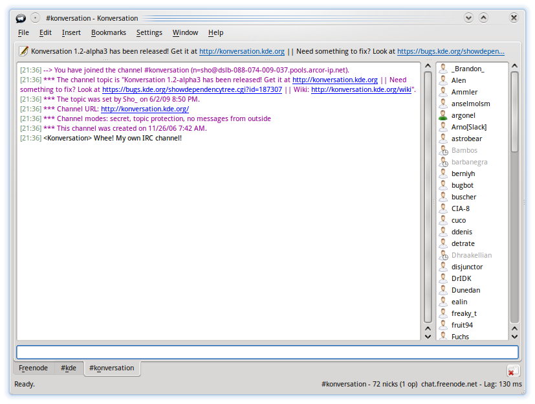The height and width of the screenshot is (404, 535).
Task: Click the close tab icon at bottom right
Action: tap(513, 371)
